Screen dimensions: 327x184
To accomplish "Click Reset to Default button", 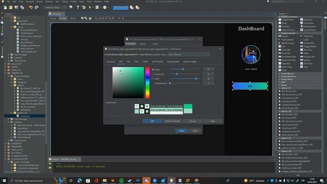I will click(x=172, y=121).
